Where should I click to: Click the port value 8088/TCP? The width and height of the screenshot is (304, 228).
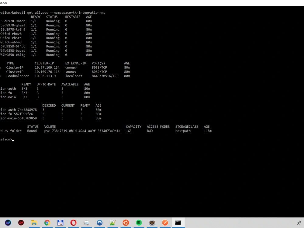(99, 67)
